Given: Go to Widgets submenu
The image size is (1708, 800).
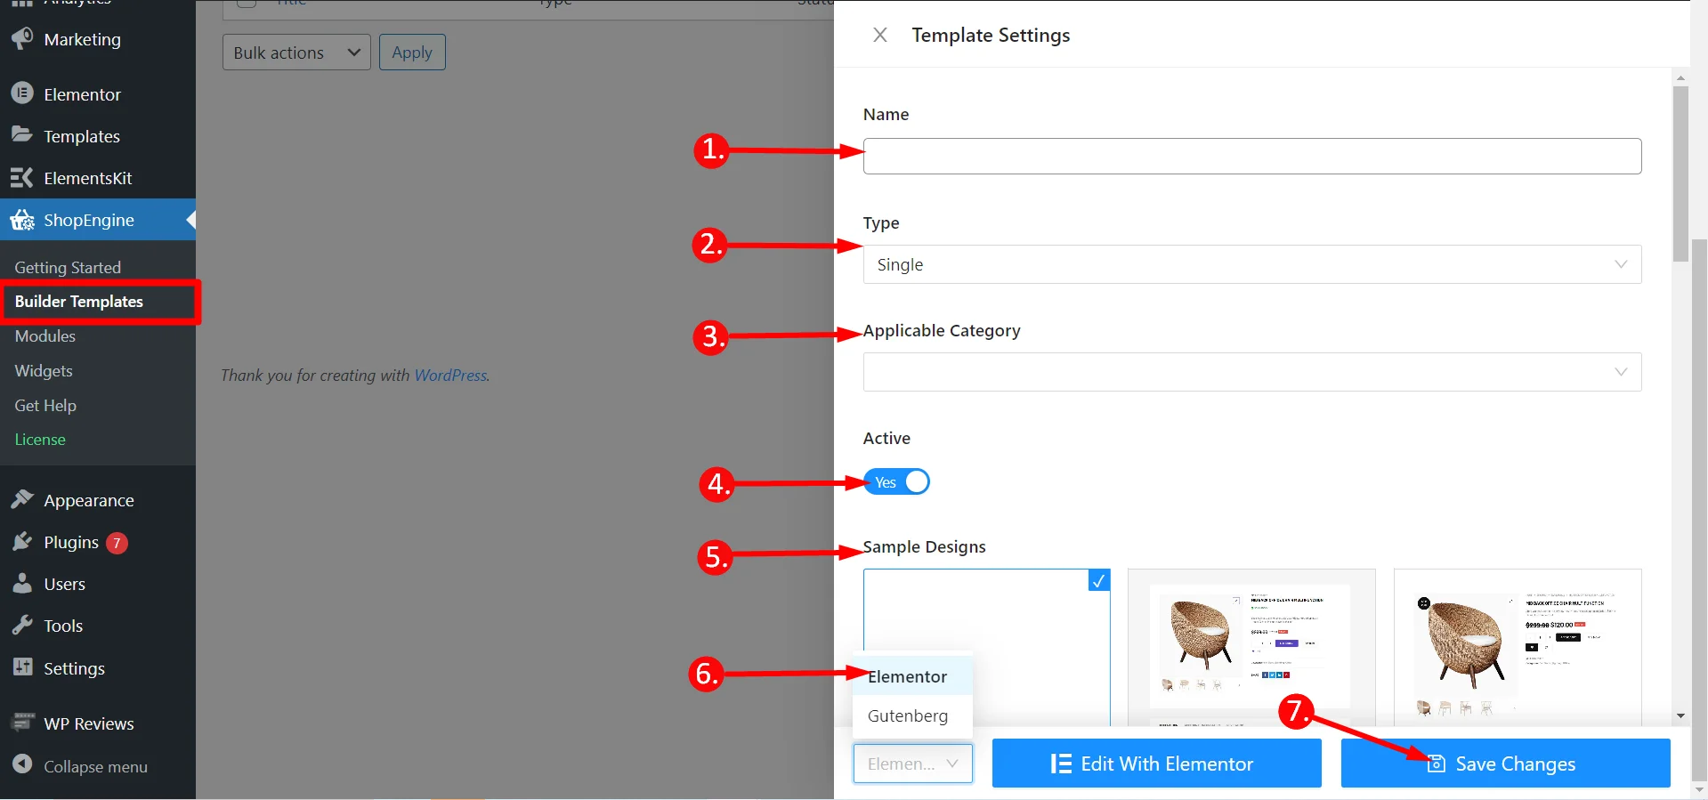Looking at the screenshot, I should click(44, 371).
